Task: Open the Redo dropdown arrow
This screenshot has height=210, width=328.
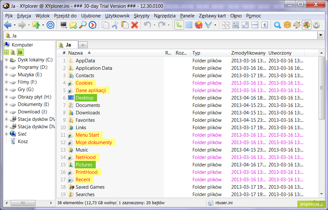Action: (x=169, y=25)
